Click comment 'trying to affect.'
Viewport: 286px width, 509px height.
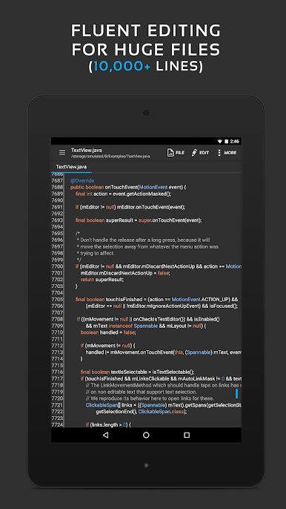tap(96, 253)
